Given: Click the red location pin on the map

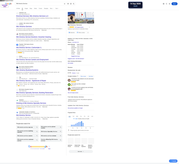Looking at the screenshot, I should [82, 15].
